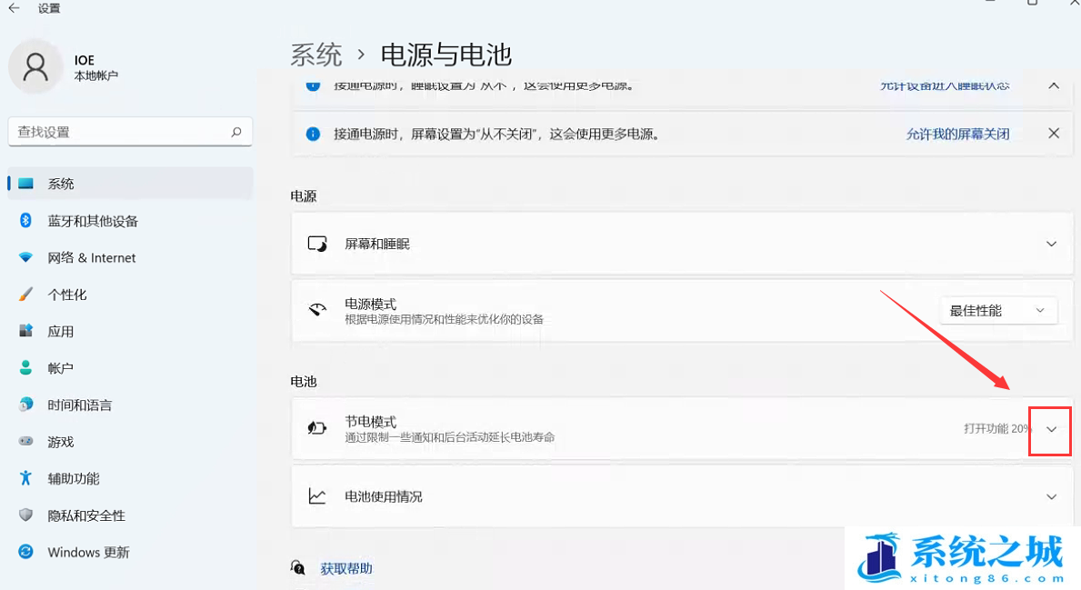
Task: Open 隐私和安全性 settings page
Action: tap(86, 515)
